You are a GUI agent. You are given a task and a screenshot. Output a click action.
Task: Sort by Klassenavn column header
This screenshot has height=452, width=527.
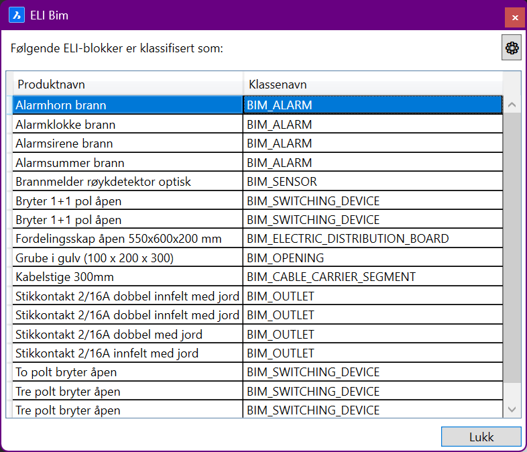[372, 84]
